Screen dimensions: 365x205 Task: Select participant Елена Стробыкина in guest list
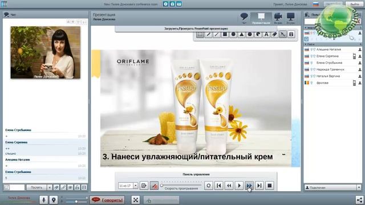[332, 63]
